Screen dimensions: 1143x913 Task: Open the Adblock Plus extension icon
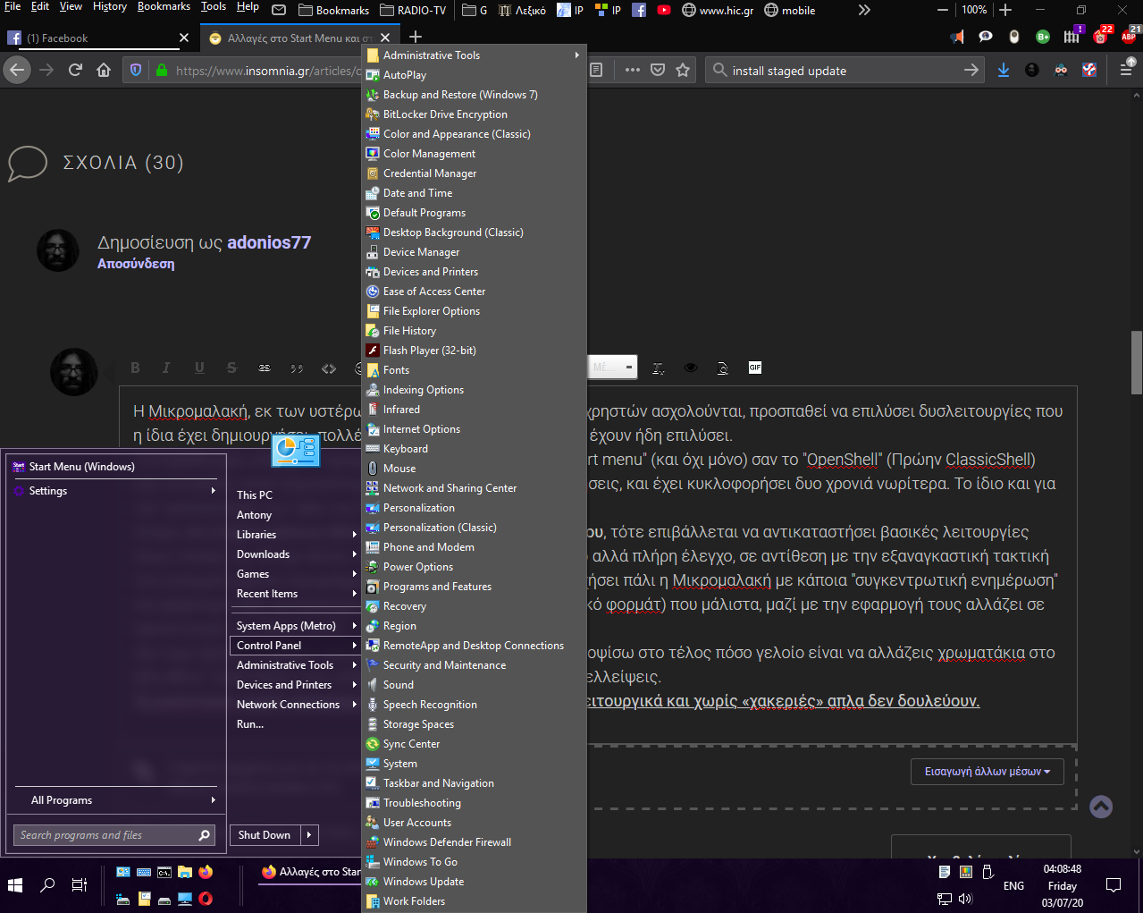(x=1129, y=36)
